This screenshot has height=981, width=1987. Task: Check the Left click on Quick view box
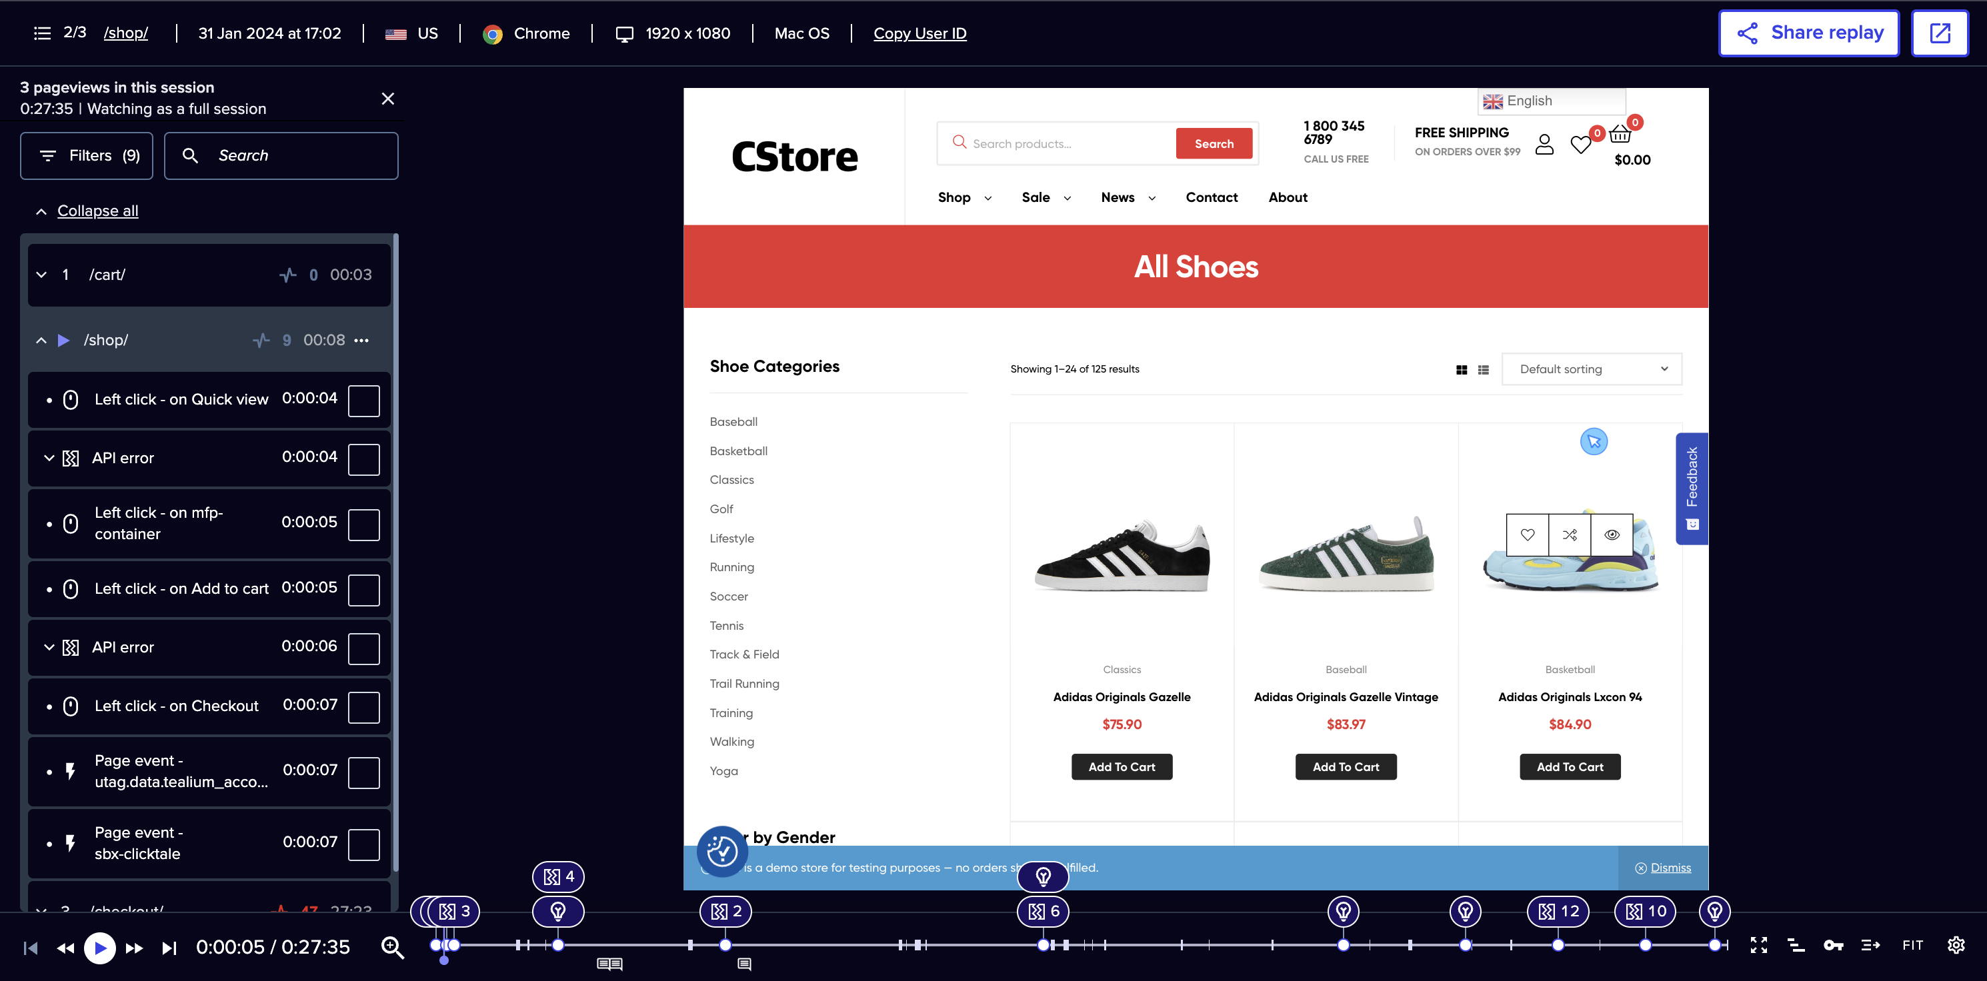[363, 401]
